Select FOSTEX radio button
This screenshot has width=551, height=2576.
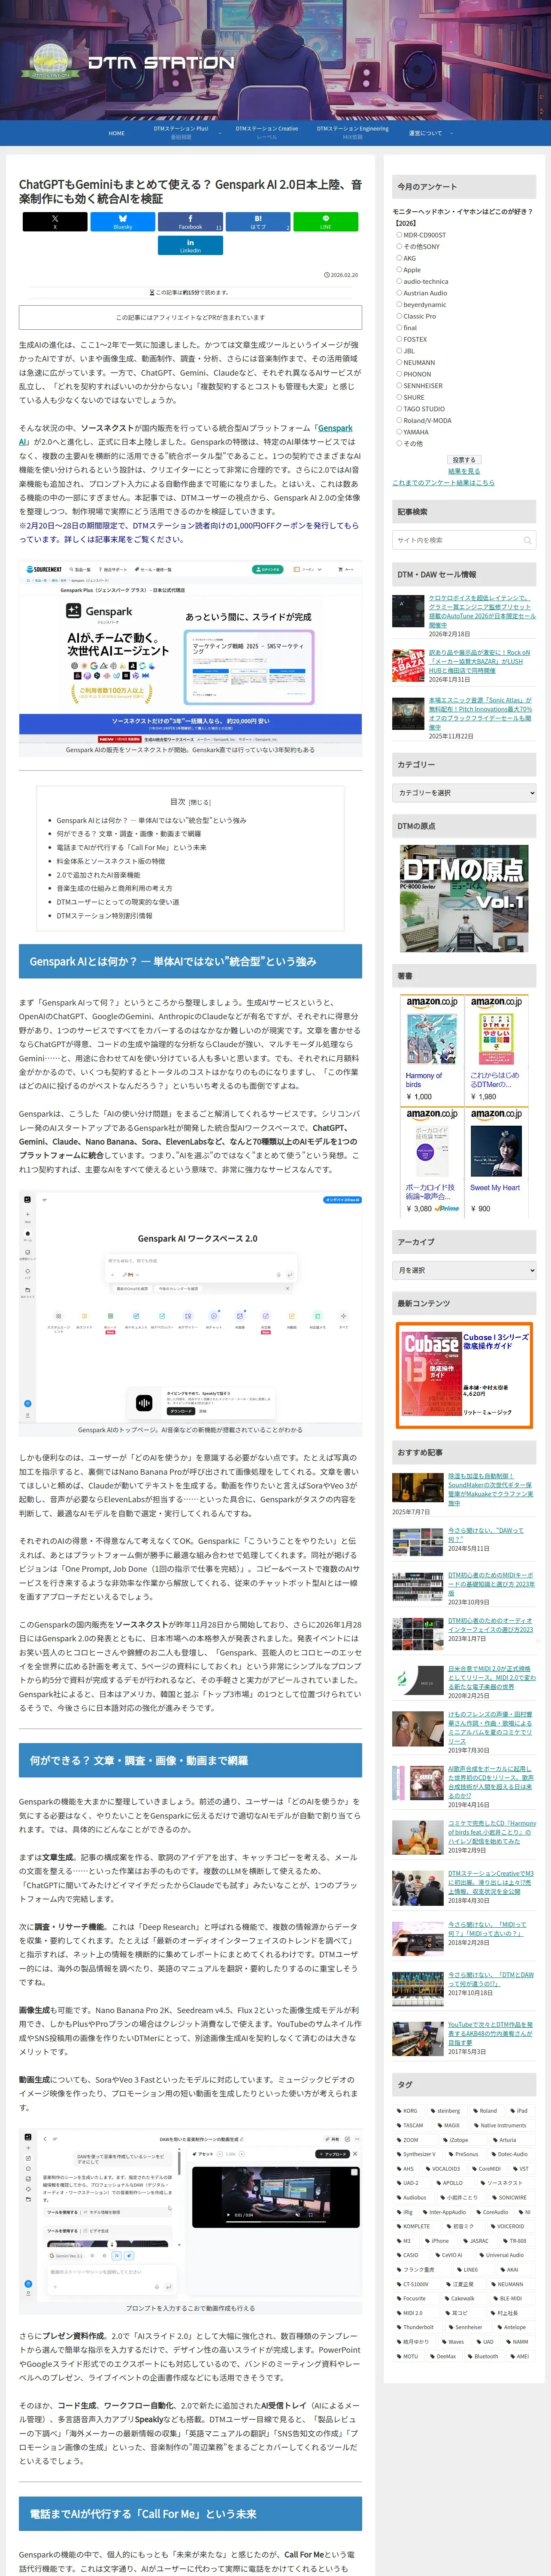point(399,339)
